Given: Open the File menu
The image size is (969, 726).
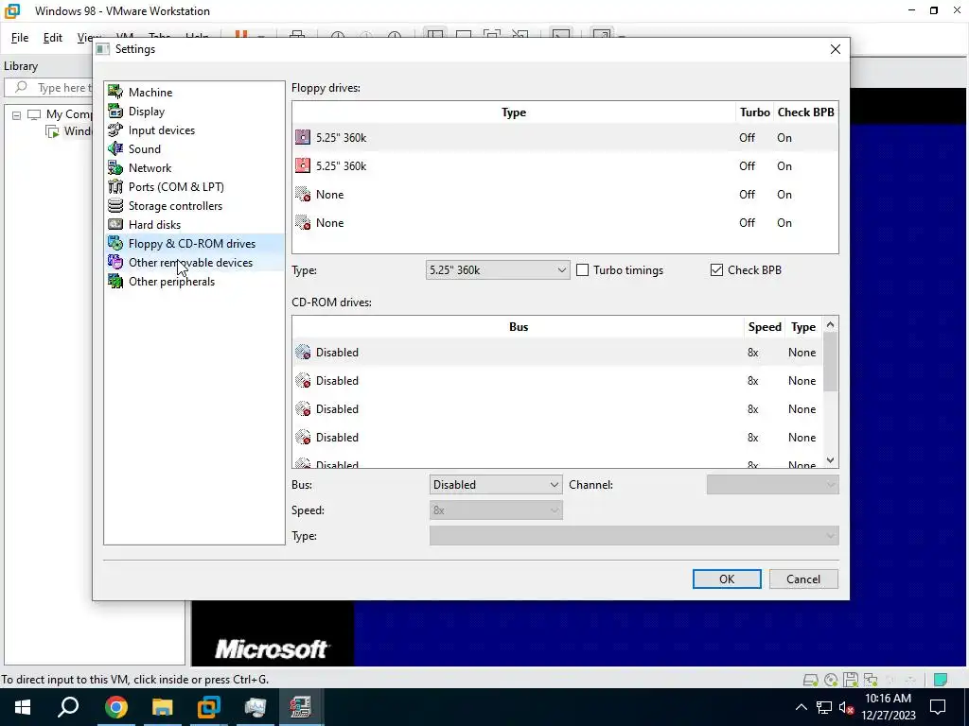Looking at the screenshot, I should (x=20, y=38).
